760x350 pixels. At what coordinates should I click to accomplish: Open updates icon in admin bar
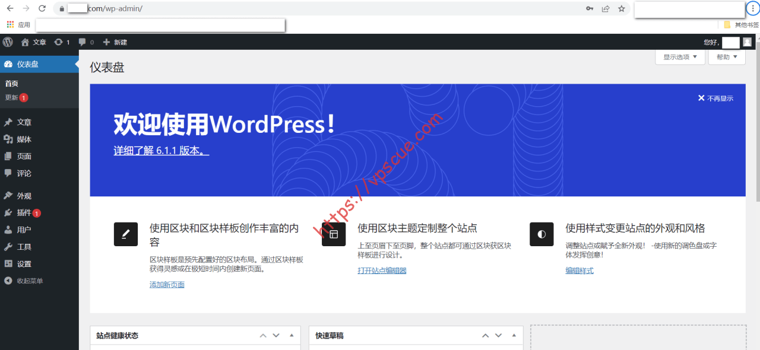(62, 42)
